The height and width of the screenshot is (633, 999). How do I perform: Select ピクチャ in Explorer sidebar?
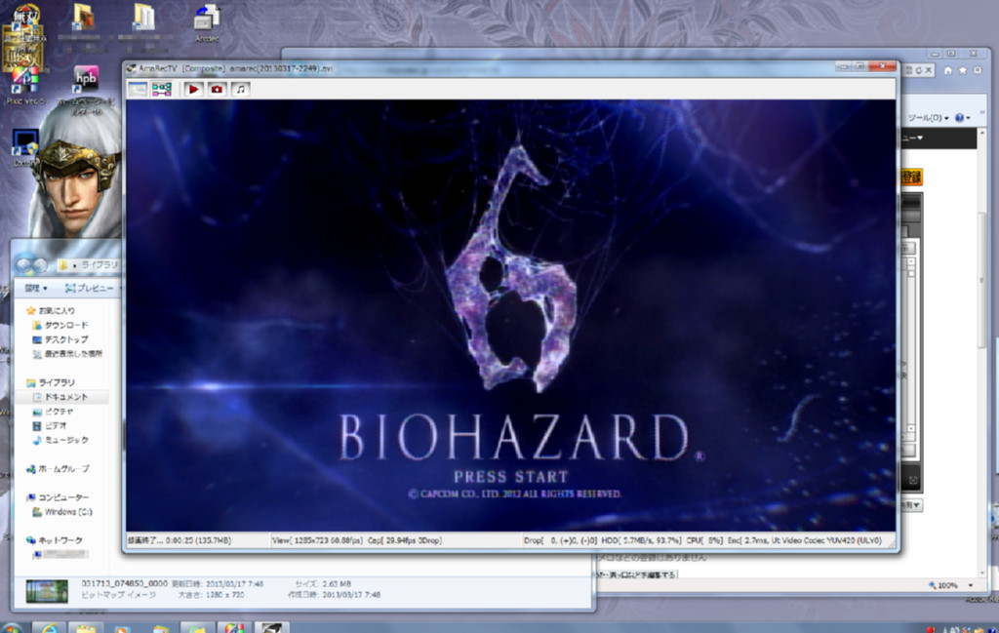tap(53, 412)
